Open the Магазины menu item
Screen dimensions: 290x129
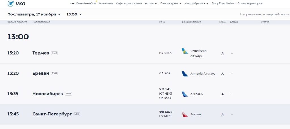(x=106, y=3)
